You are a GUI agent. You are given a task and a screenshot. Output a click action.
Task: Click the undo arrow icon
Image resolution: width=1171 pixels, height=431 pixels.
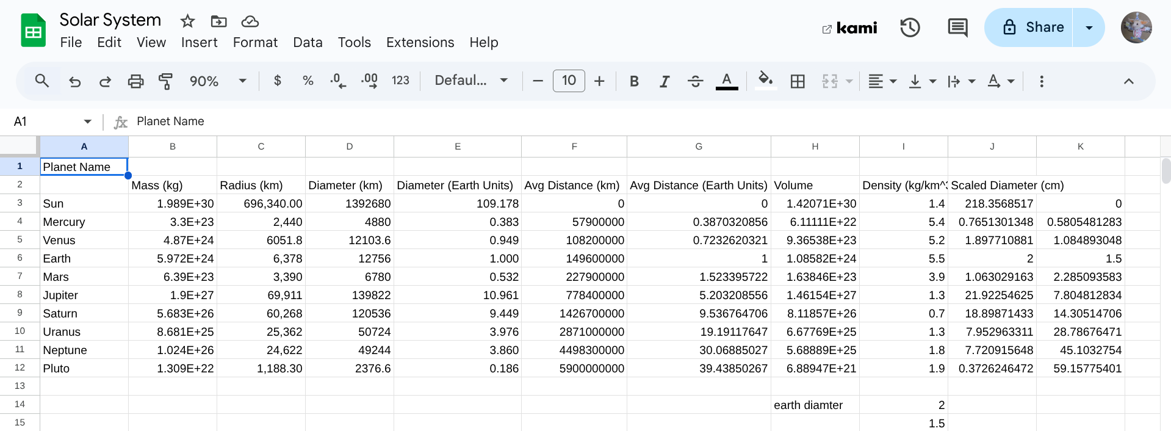coord(74,81)
